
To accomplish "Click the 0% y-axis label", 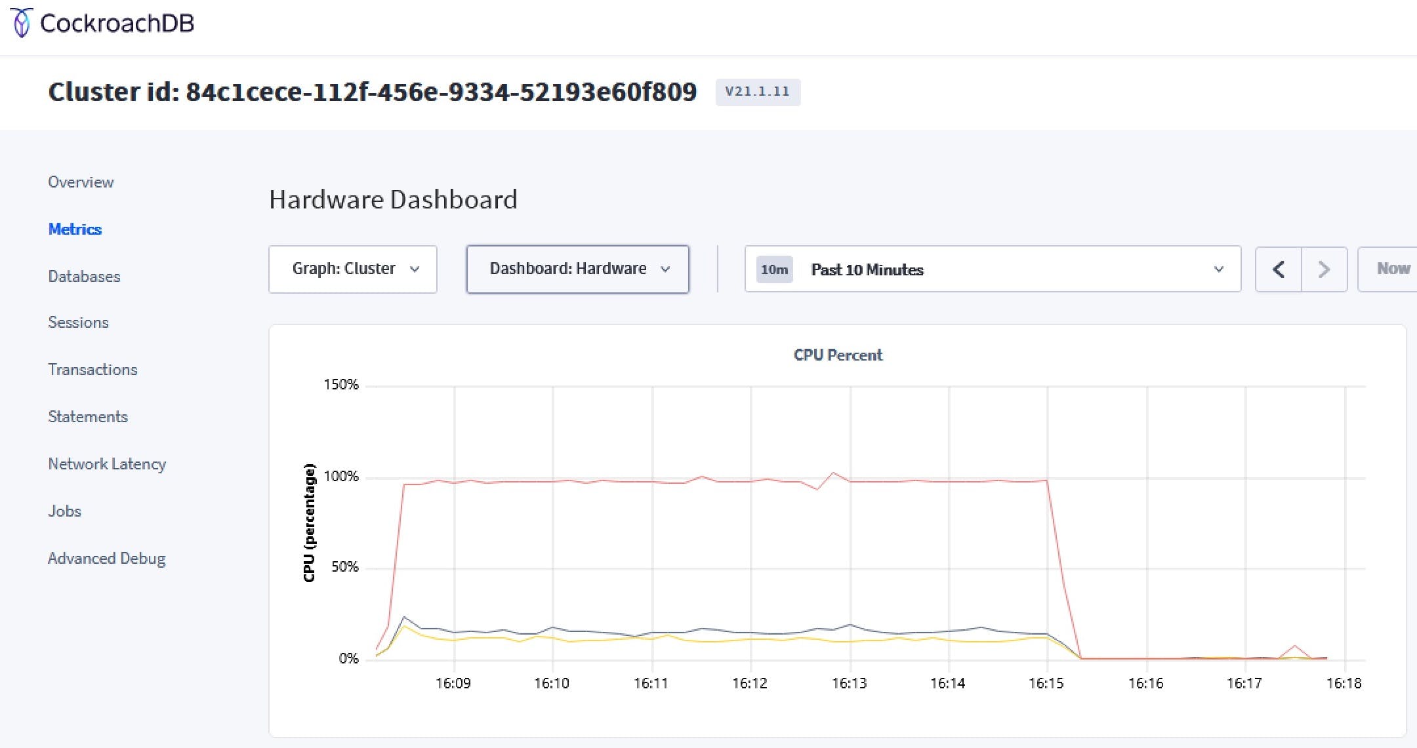I will 349,659.
